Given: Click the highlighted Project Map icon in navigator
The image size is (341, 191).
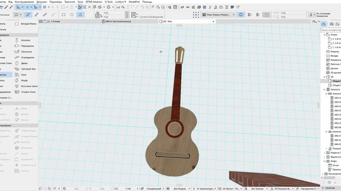Looking at the screenshot, I should 323,24.
